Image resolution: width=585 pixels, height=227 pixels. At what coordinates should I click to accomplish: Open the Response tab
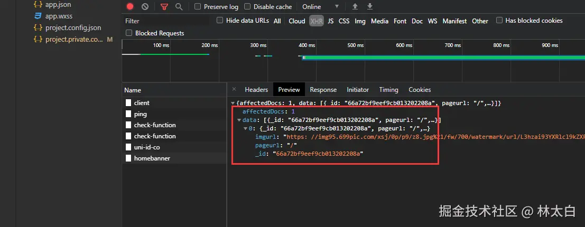(323, 89)
